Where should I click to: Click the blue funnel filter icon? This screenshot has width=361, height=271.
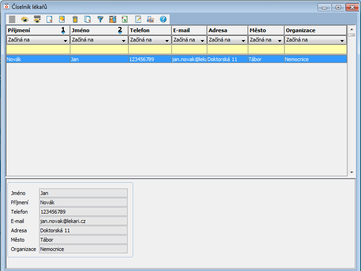(x=100, y=19)
